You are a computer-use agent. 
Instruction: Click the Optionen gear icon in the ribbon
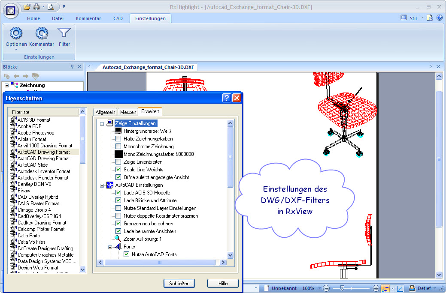tap(16, 33)
